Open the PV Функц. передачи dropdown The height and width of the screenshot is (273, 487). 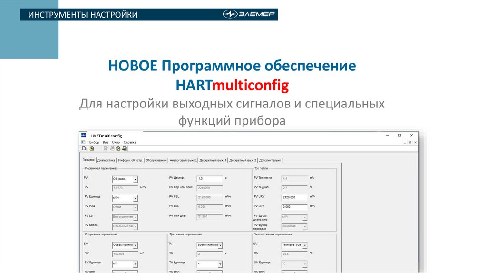click(x=294, y=226)
